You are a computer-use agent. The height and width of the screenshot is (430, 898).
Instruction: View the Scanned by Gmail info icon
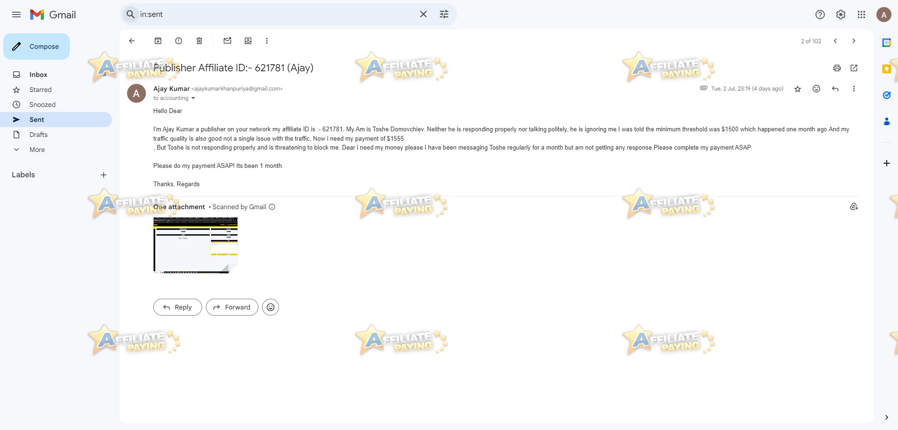pos(272,207)
